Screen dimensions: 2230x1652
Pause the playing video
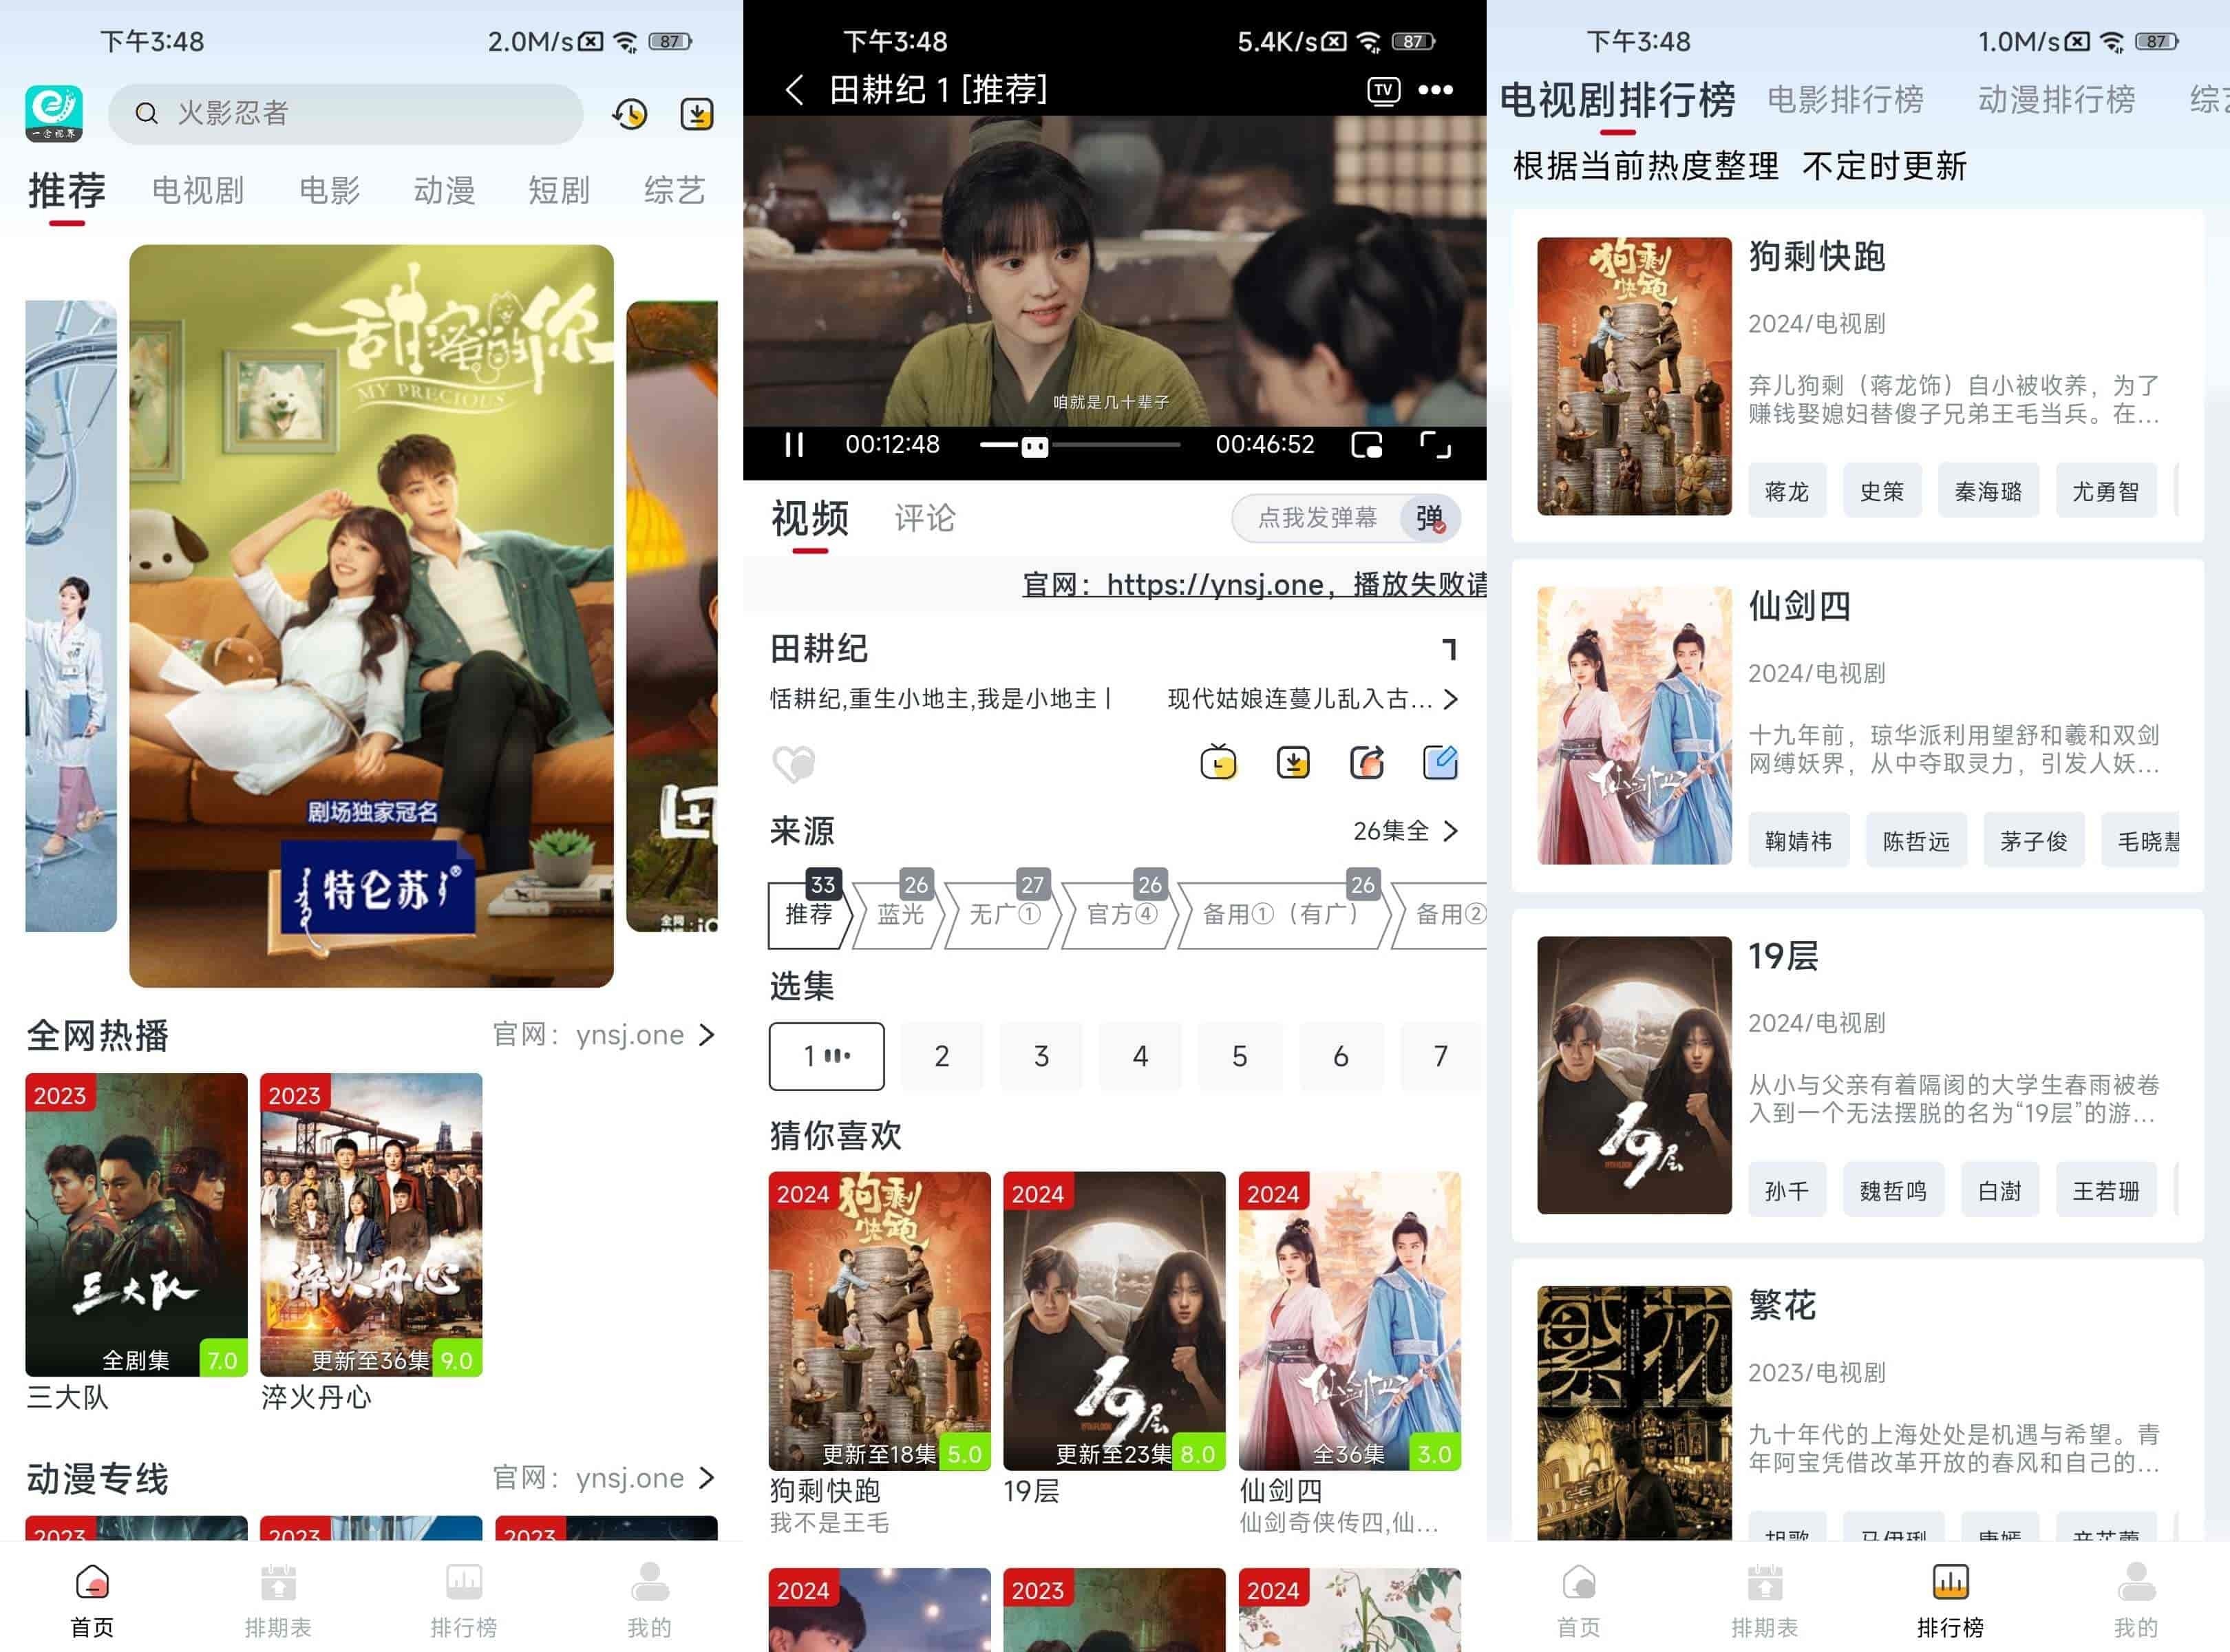point(794,445)
